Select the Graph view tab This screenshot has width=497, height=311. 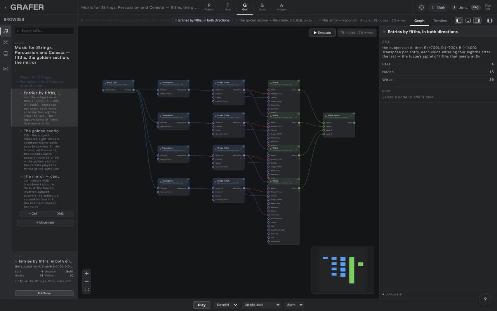419,21
